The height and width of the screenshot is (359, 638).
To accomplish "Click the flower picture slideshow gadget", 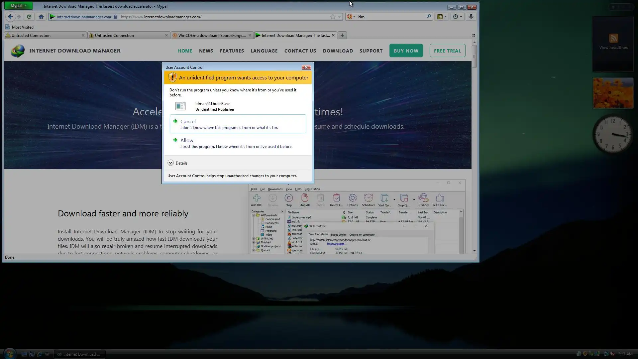I will (x=613, y=93).
